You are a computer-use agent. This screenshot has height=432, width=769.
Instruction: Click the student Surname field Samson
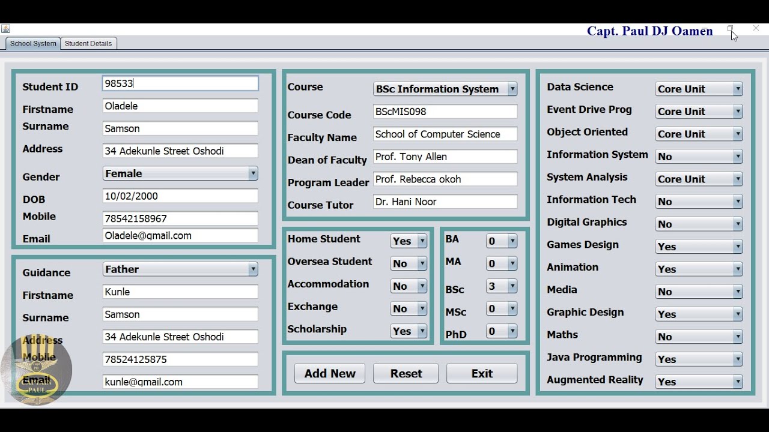[180, 128]
